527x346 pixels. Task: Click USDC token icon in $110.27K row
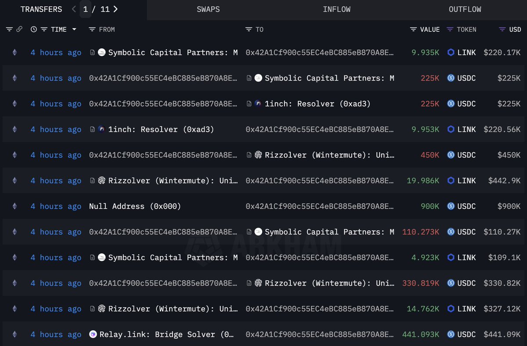coord(451,232)
